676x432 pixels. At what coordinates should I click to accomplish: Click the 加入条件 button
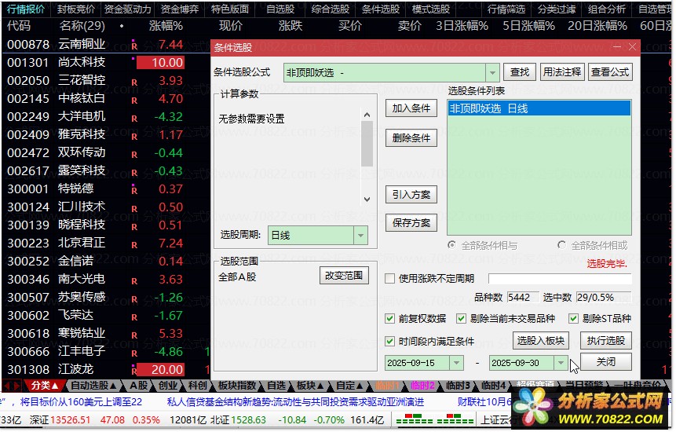click(x=411, y=108)
